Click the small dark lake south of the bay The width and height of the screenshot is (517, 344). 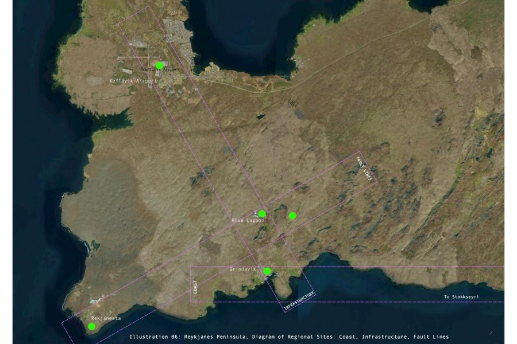[x=261, y=117]
